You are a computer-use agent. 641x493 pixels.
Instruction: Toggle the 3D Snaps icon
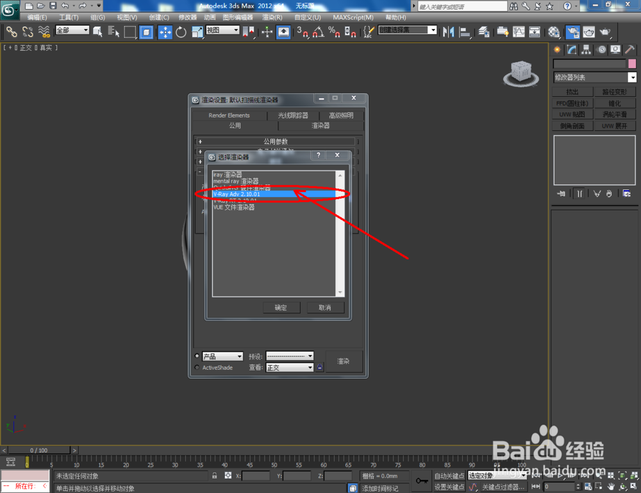tap(302, 31)
